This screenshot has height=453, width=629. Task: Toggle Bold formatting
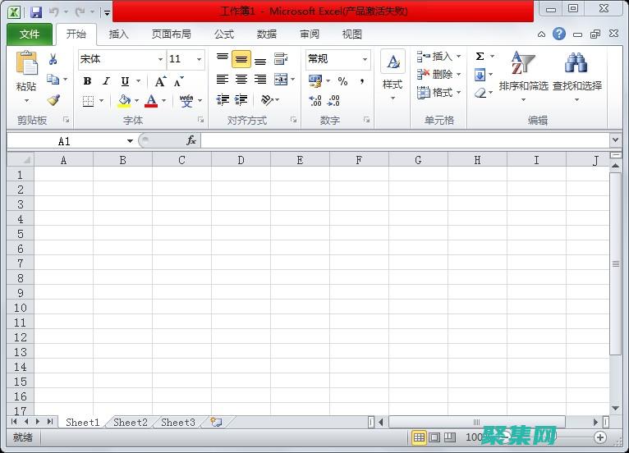pyautogui.click(x=87, y=81)
